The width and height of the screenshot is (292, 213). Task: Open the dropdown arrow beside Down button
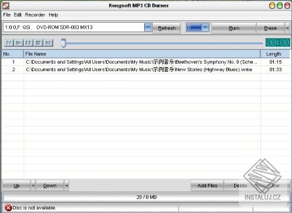pos(67,186)
